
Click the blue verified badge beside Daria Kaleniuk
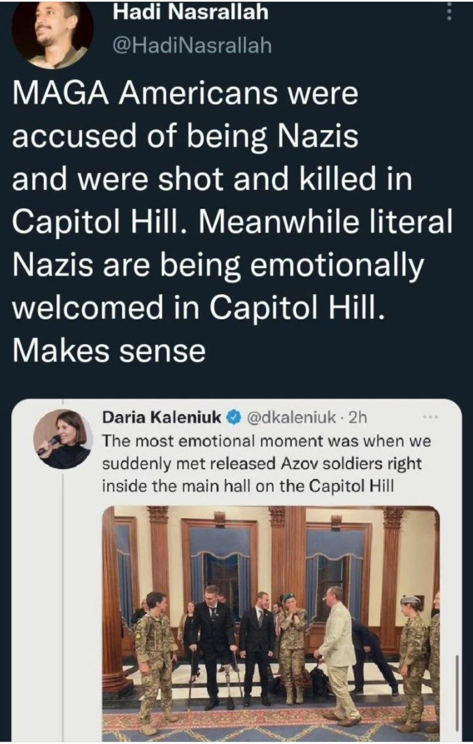pos(234,417)
